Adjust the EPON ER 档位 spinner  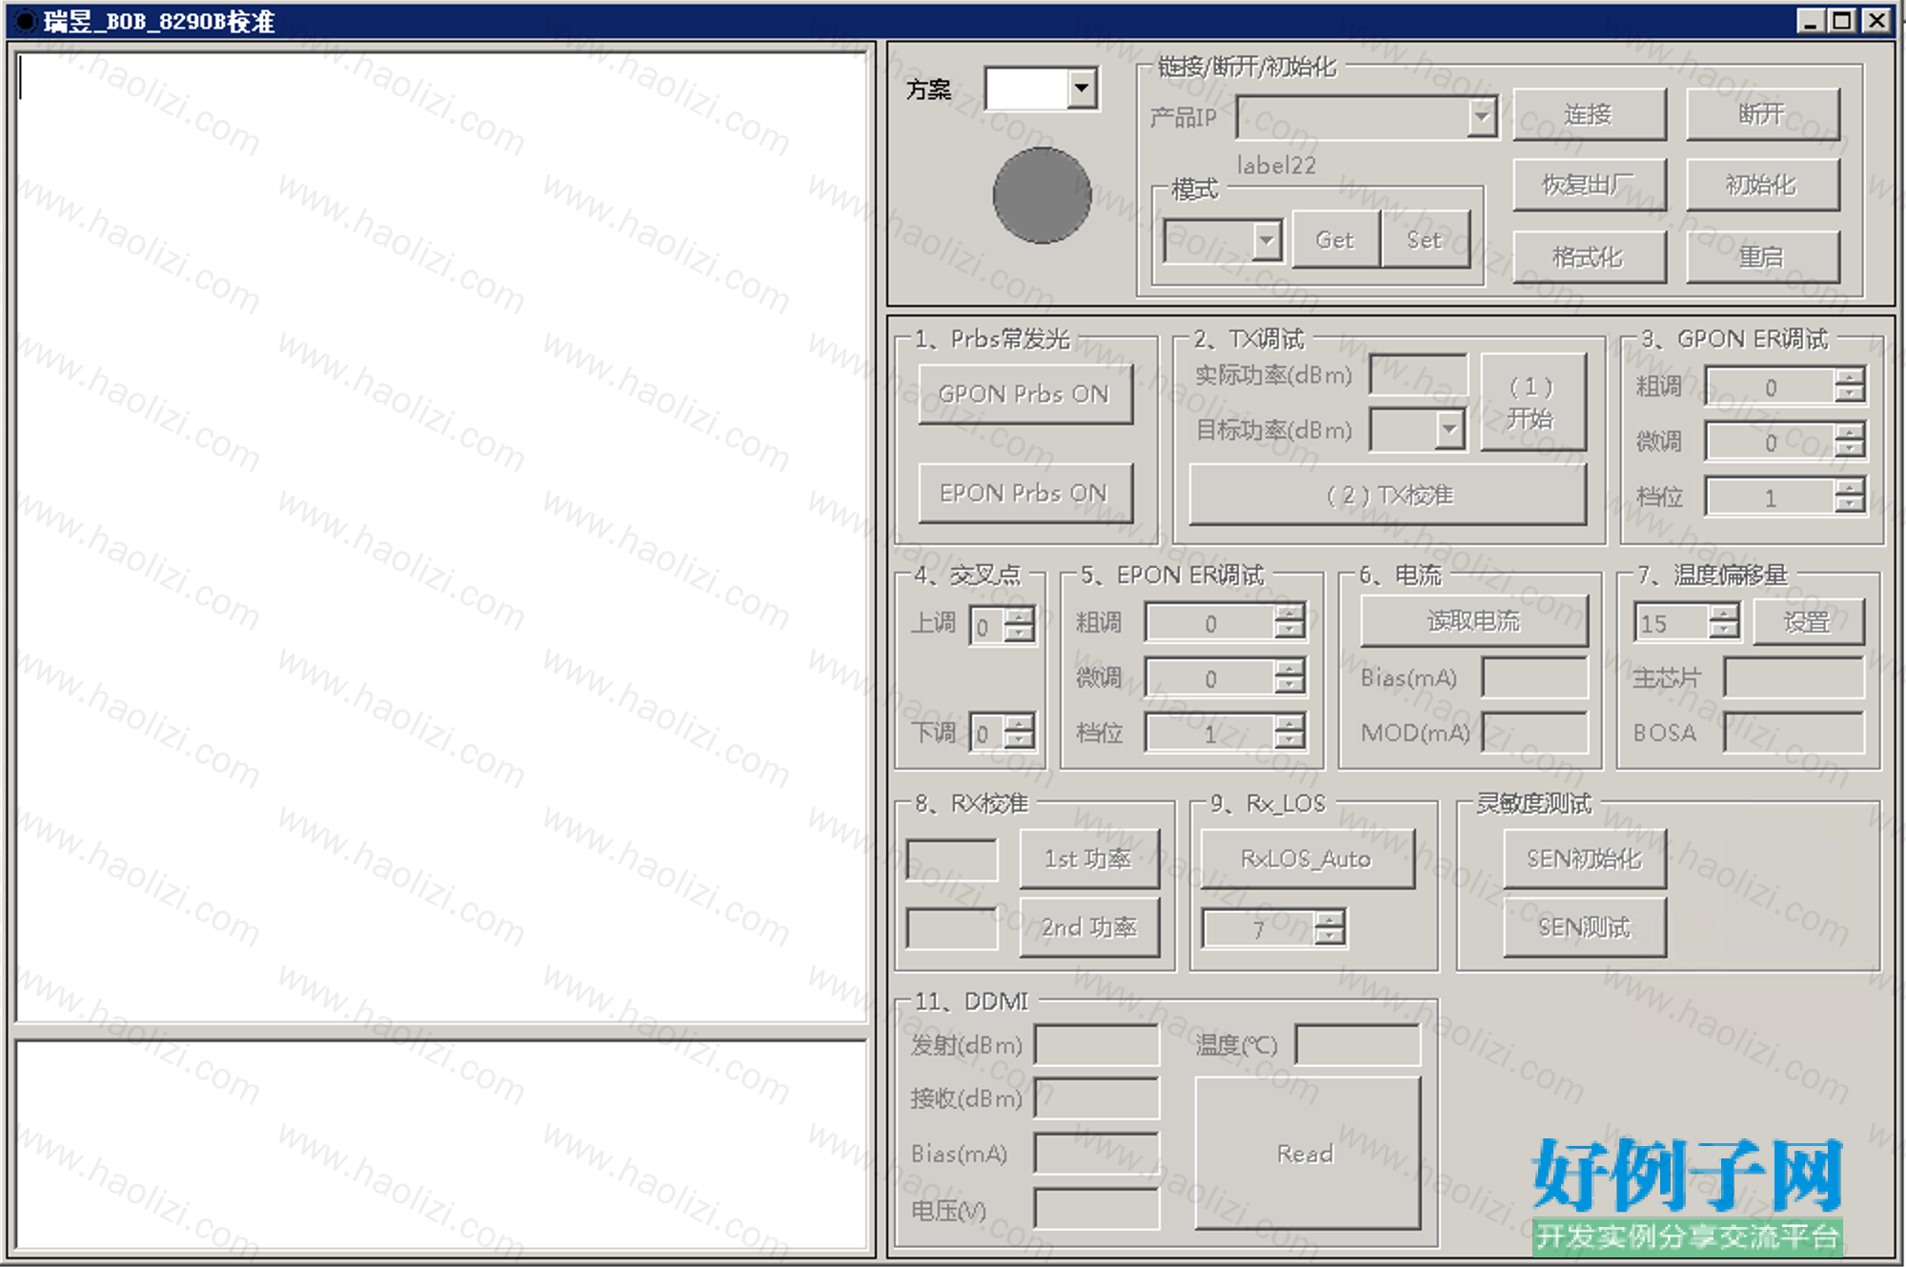[1225, 733]
